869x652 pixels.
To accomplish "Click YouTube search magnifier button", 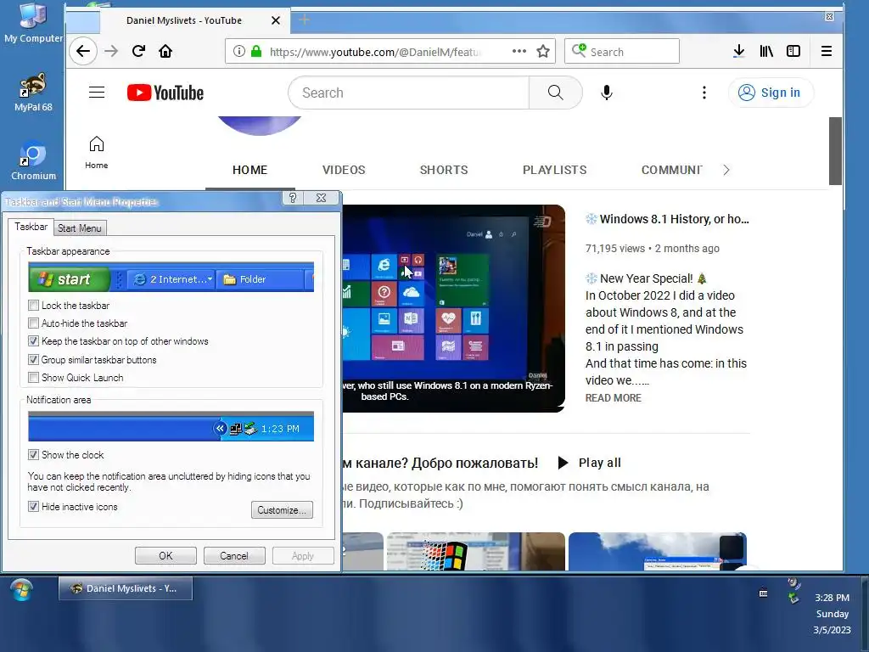I will (x=555, y=93).
